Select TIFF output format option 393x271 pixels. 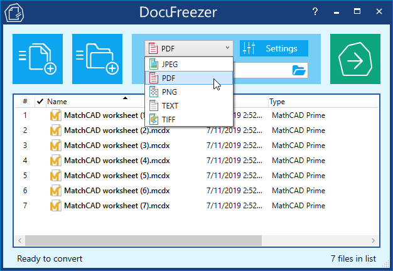click(x=189, y=119)
